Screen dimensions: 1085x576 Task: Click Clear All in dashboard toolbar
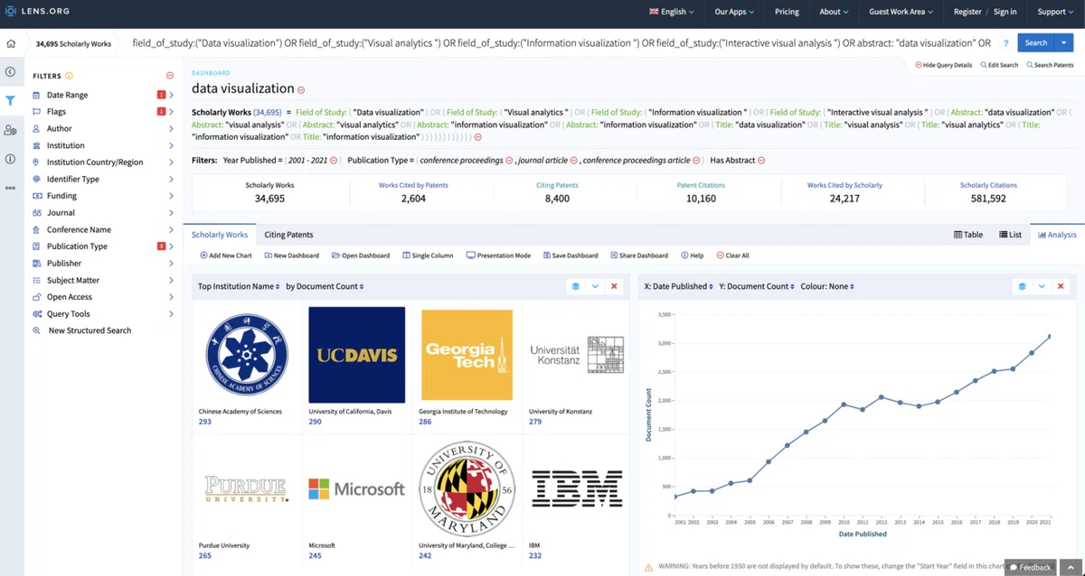tap(733, 255)
